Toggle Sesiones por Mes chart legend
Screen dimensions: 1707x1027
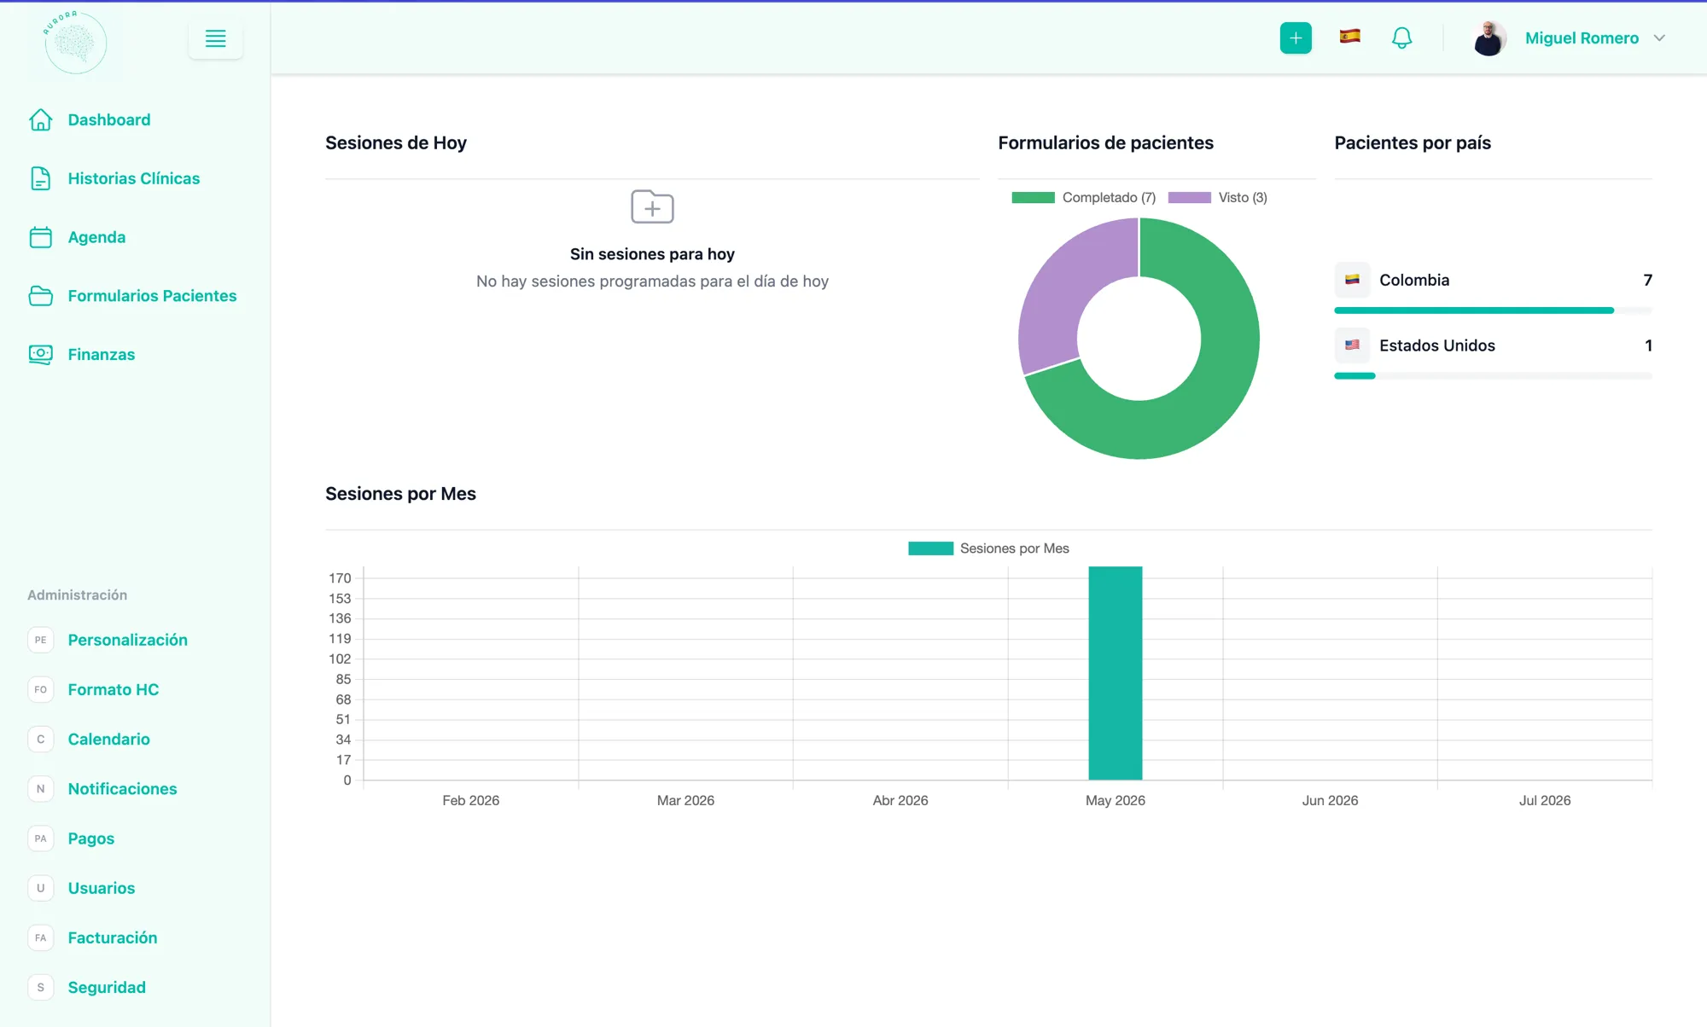[x=988, y=548]
